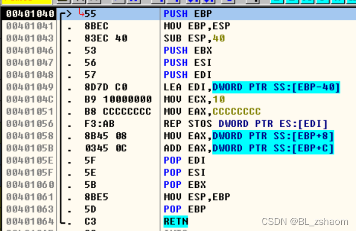The image size is (356, 231).
Task: Select address 00401040 in the address column
Action: 30,14
